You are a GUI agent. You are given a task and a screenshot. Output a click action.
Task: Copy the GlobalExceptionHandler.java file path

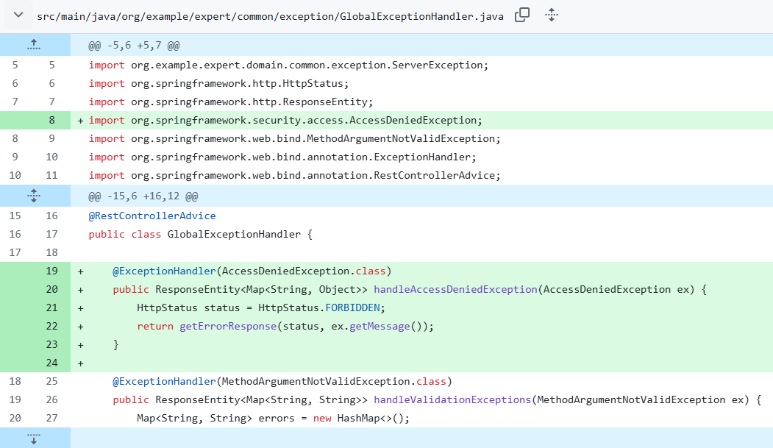click(522, 15)
